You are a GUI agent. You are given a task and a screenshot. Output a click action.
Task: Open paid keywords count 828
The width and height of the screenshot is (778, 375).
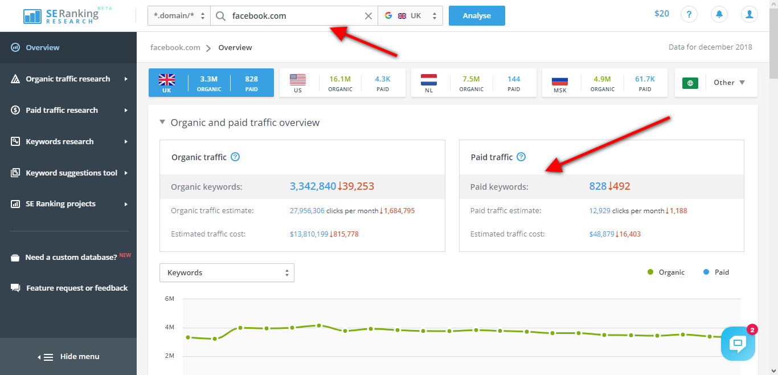tap(598, 186)
